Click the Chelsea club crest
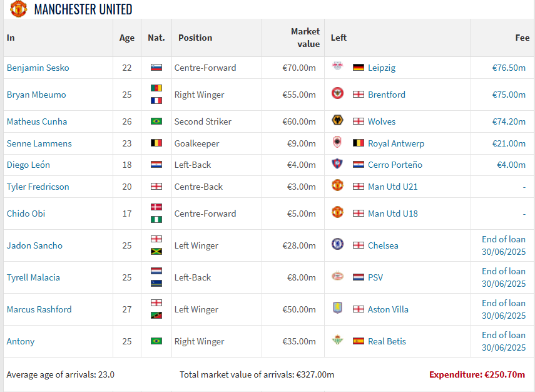The width and height of the screenshot is (535, 392). point(337,245)
